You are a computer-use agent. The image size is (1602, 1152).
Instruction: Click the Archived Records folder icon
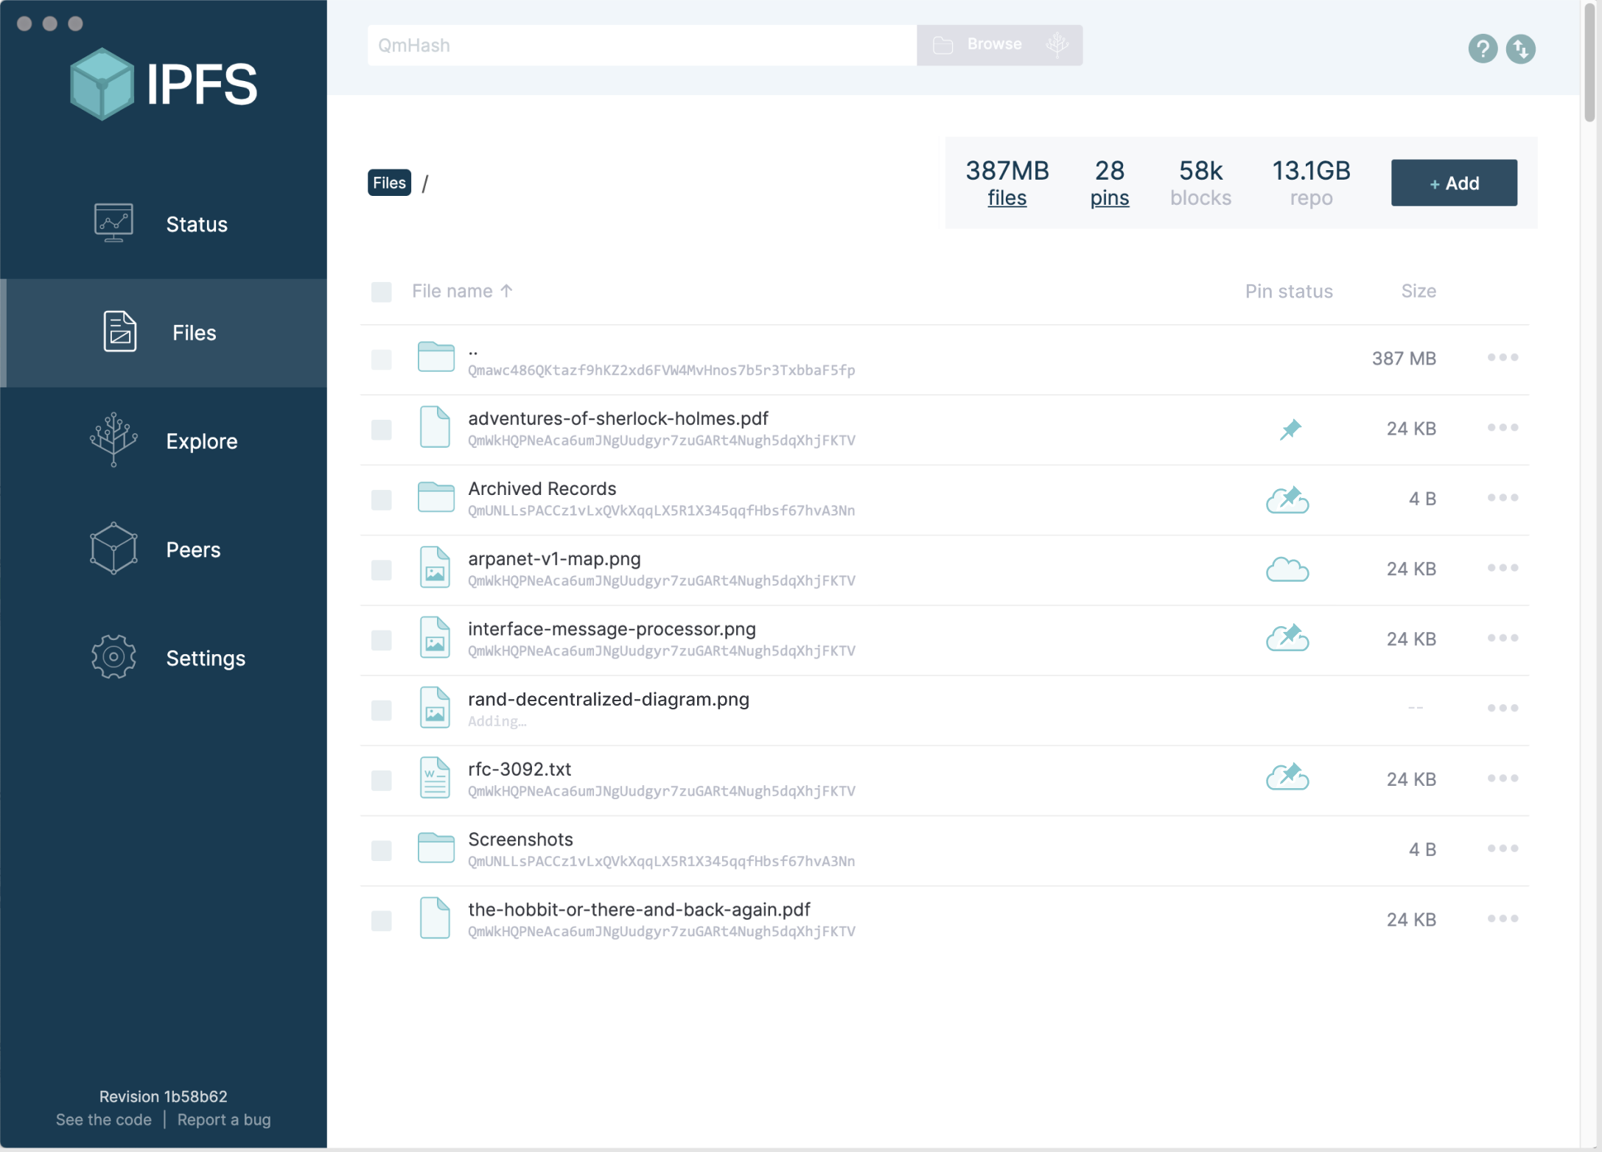pyautogui.click(x=436, y=497)
